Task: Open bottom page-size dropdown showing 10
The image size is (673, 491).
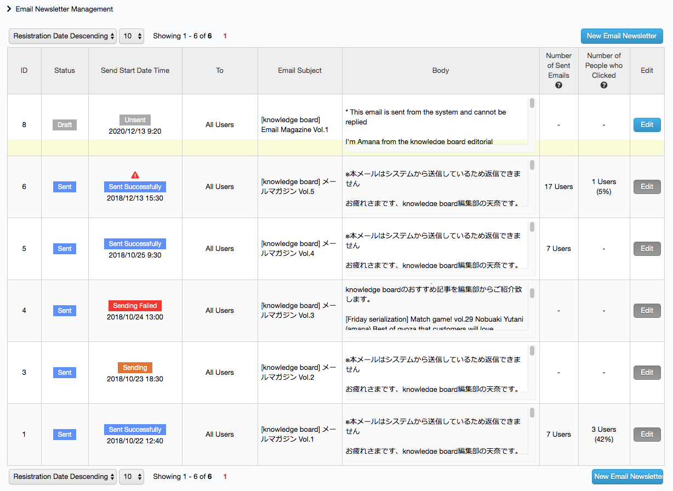Action: tap(132, 477)
